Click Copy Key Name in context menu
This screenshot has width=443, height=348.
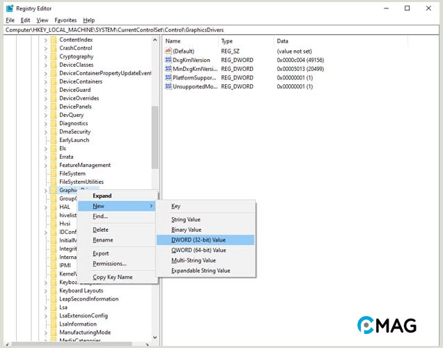coord(117,277)
